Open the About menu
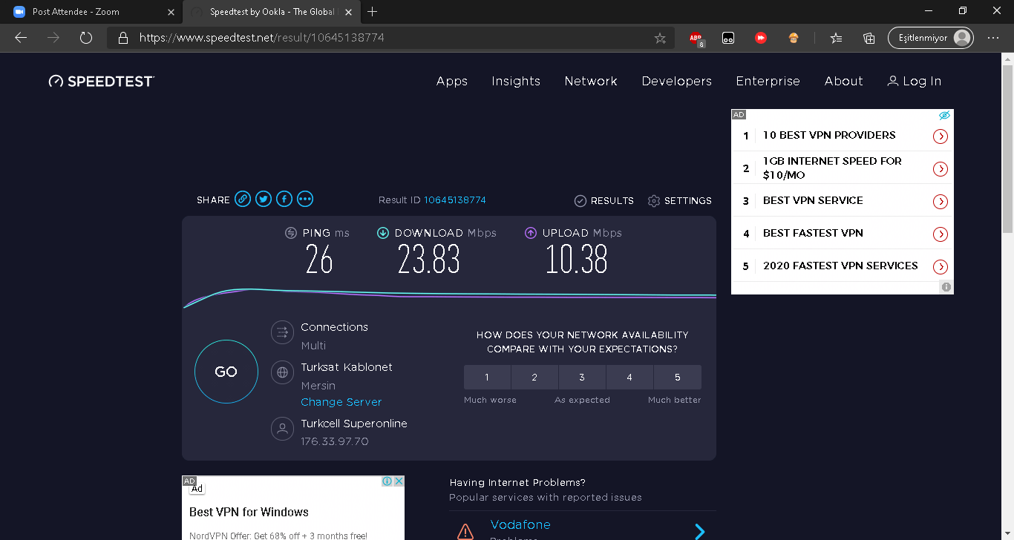Viewport: 1014px width, 540px height. (844, 82)
